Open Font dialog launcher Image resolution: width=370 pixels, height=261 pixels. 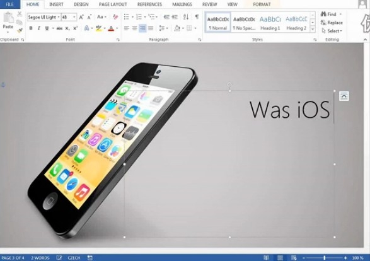pos(118,40)
